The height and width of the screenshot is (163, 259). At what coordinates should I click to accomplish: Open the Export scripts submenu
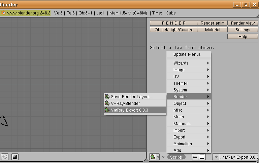pyautogui.click(x=189, y=137)
